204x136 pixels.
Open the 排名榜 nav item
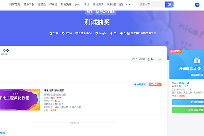(53, 4)
